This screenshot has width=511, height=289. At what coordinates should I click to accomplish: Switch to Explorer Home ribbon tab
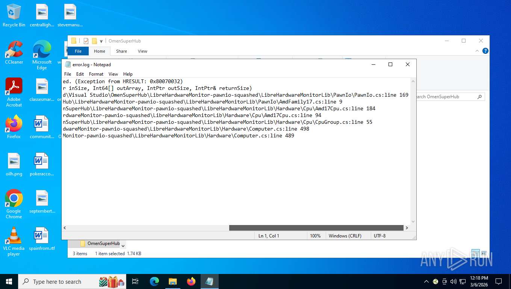[x=100, y=51]
